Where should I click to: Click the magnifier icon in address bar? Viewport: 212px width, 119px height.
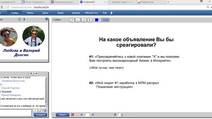click(x=208, y=7)
